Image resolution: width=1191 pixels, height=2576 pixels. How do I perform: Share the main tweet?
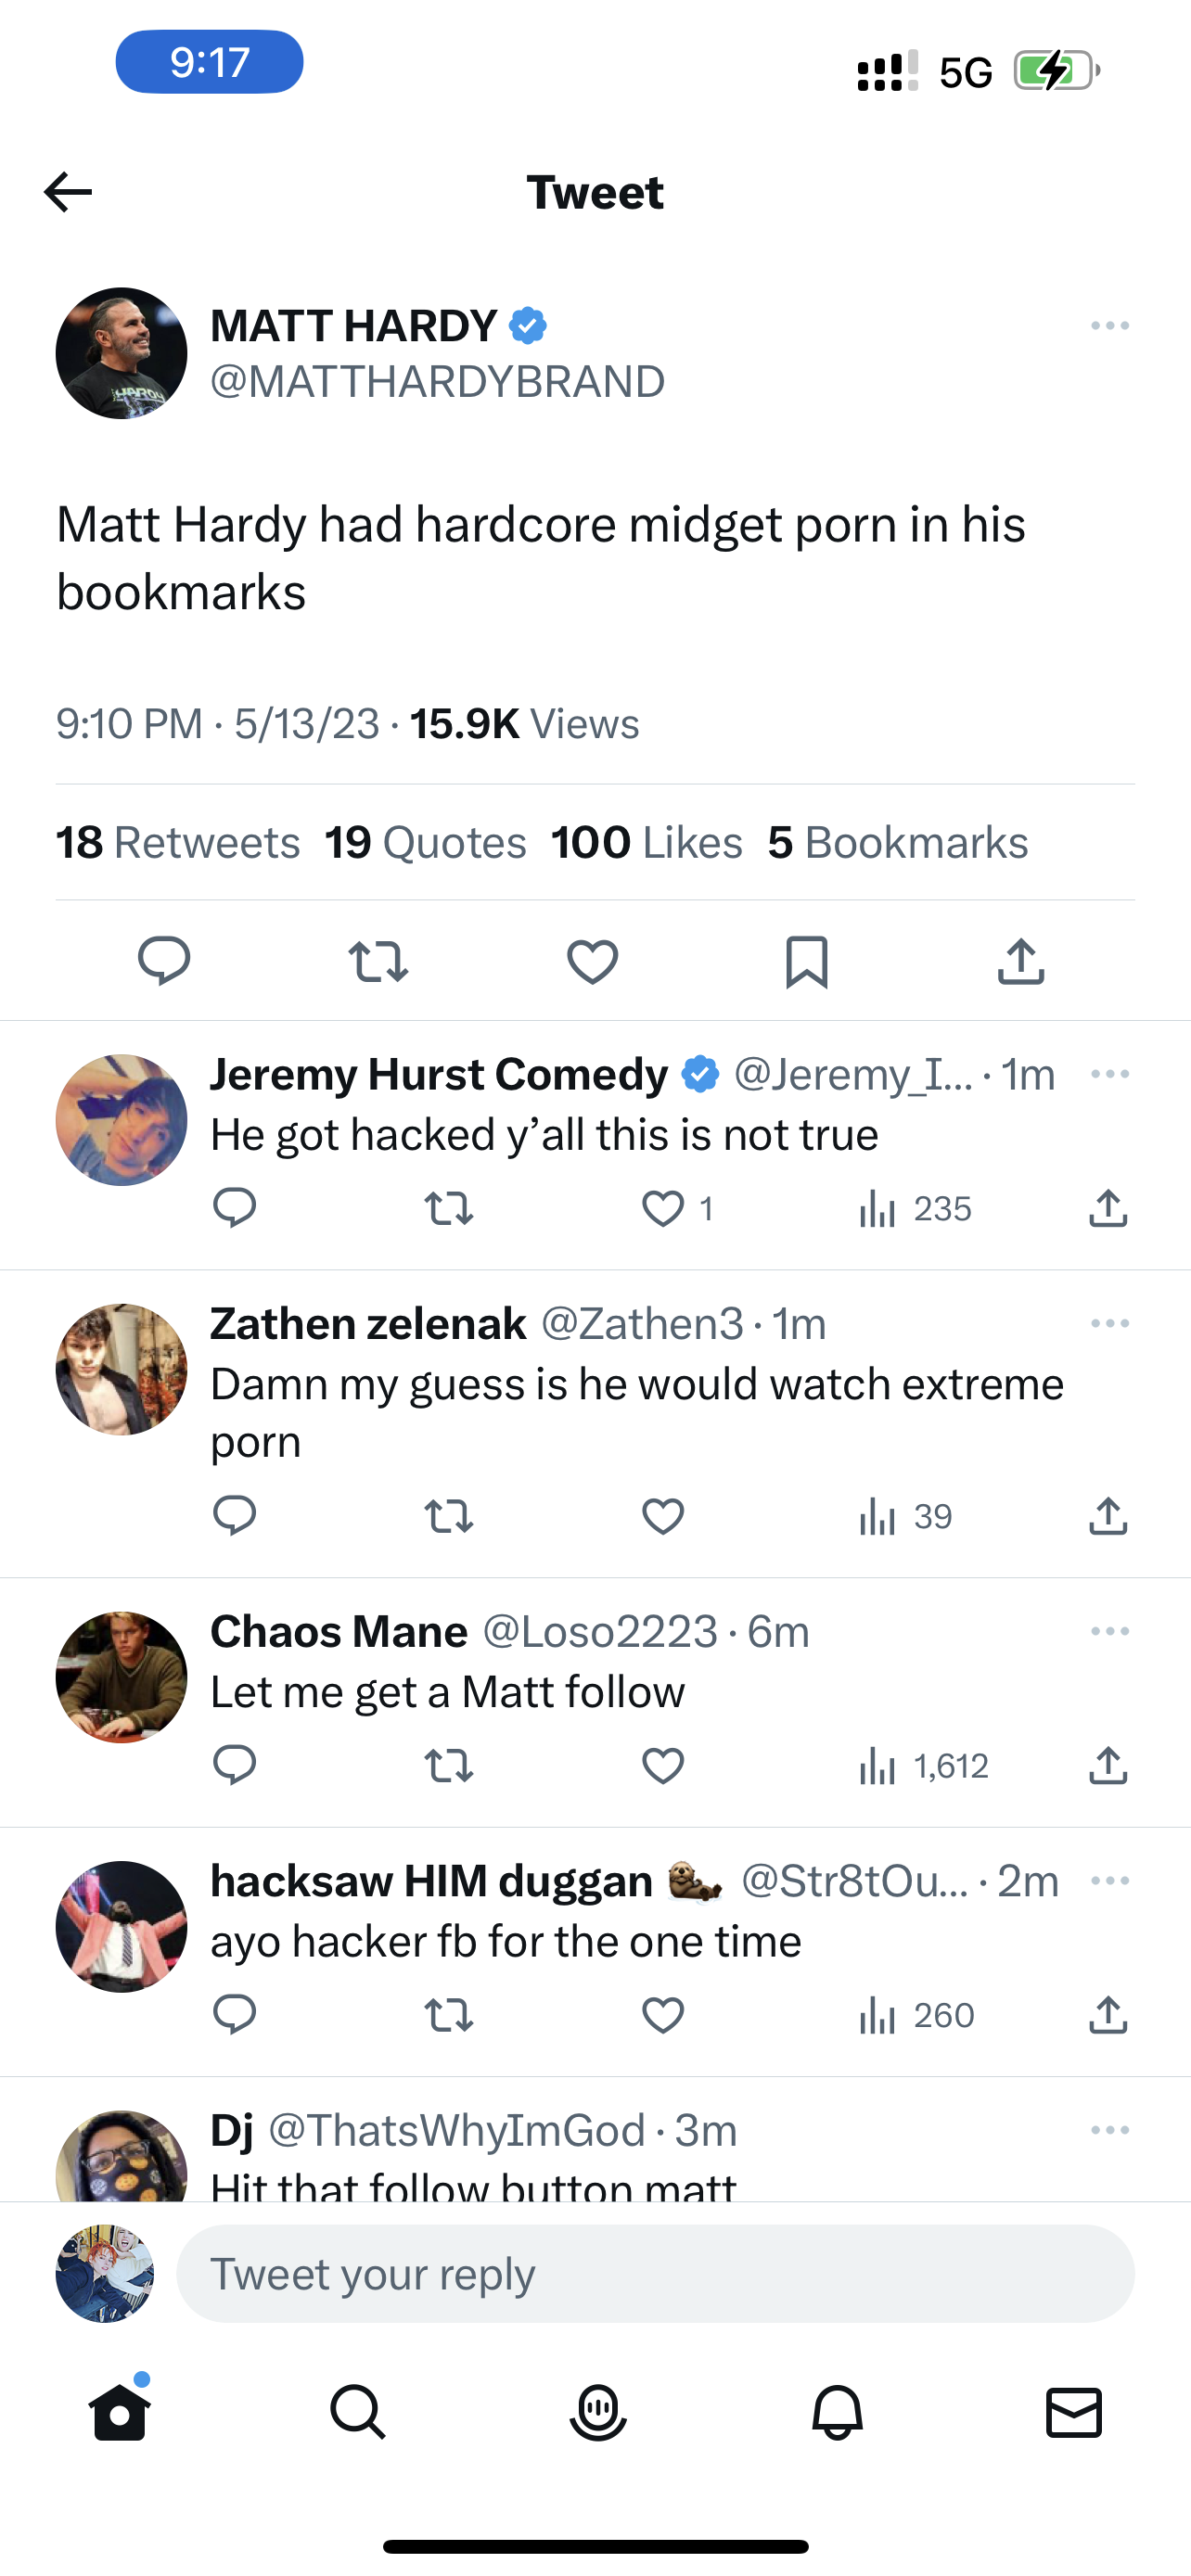pyautogui.click(x=1020, y=962)
